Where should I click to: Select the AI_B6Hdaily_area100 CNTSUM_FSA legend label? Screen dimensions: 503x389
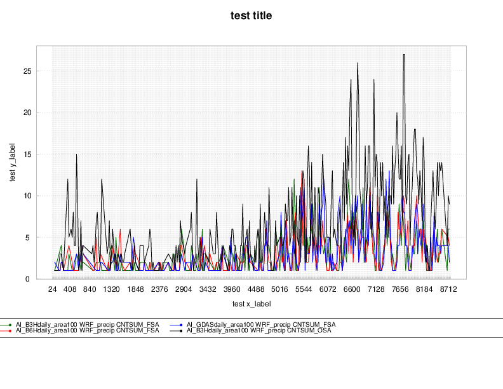pos(87,331)
